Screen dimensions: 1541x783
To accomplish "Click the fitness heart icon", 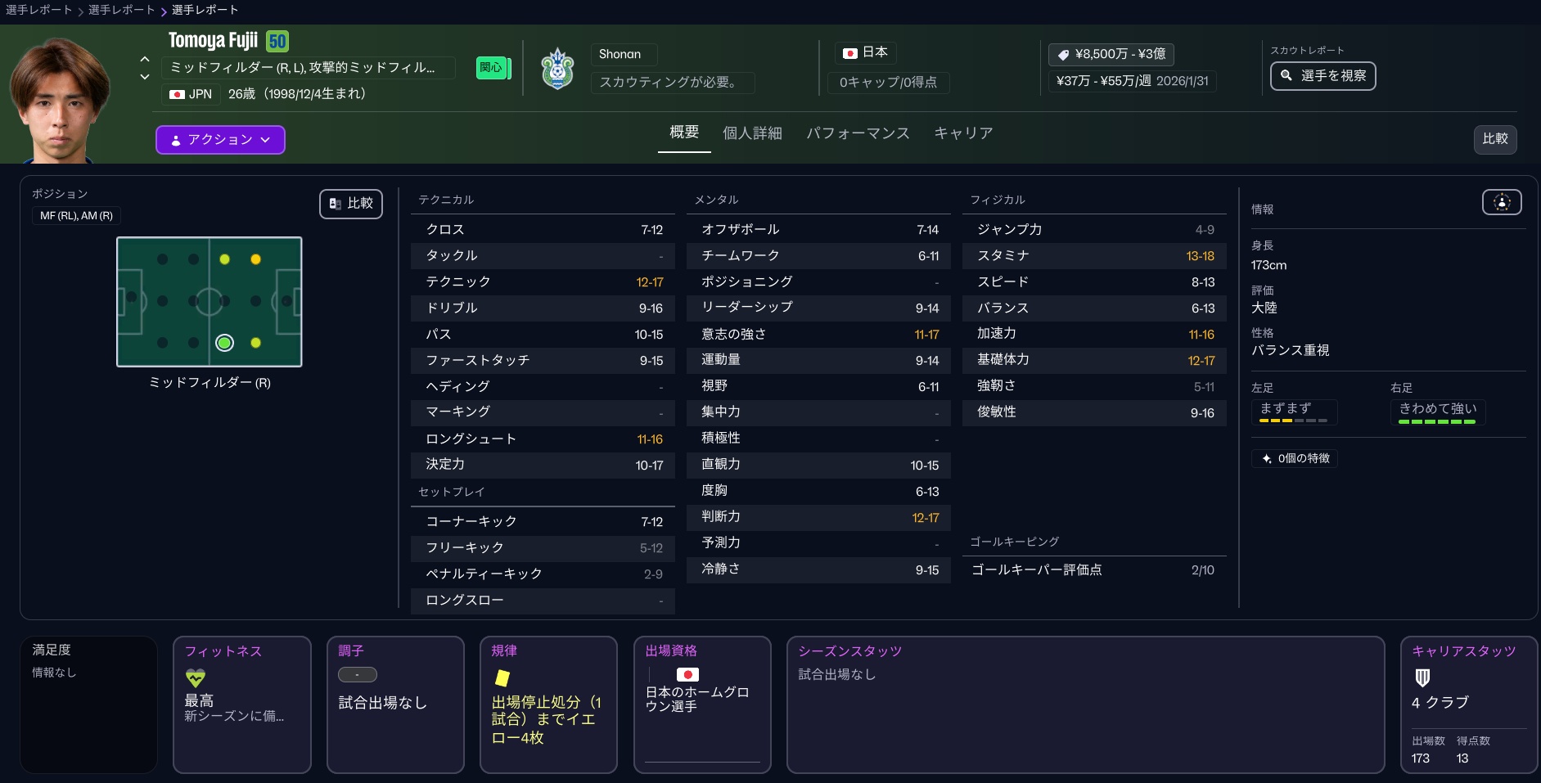I will [x=196, y=677].
